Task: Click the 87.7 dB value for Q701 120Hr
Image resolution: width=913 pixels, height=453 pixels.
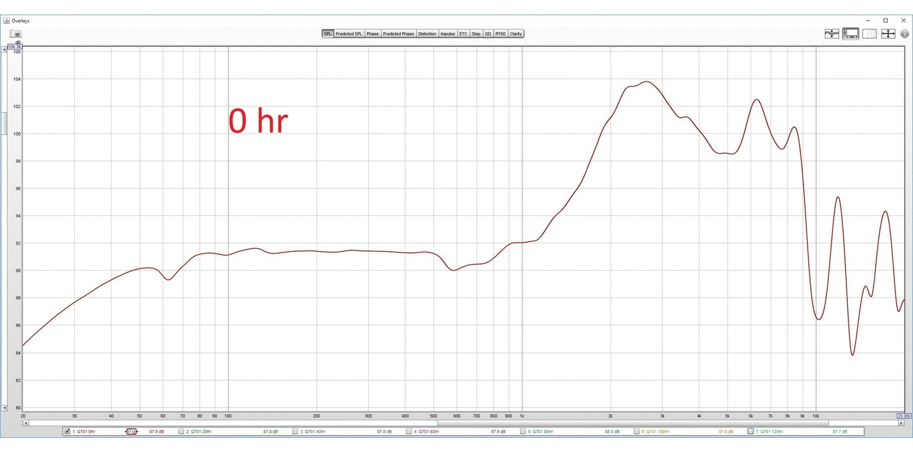Action: (840, 432)
